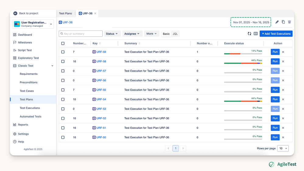Click the project avatar icon for User Registration
Image resolution: width=304 pixels, height=171 pixels.
pyautogui.click(x=17, y=24)
